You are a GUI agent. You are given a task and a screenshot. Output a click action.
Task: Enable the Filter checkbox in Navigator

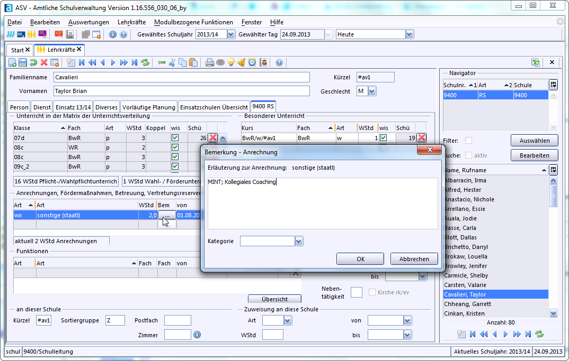tap(468, 141)
